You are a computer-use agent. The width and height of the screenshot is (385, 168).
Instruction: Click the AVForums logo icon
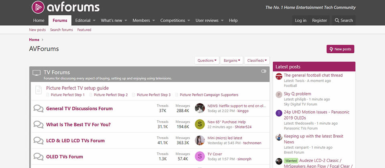[38, 7]
